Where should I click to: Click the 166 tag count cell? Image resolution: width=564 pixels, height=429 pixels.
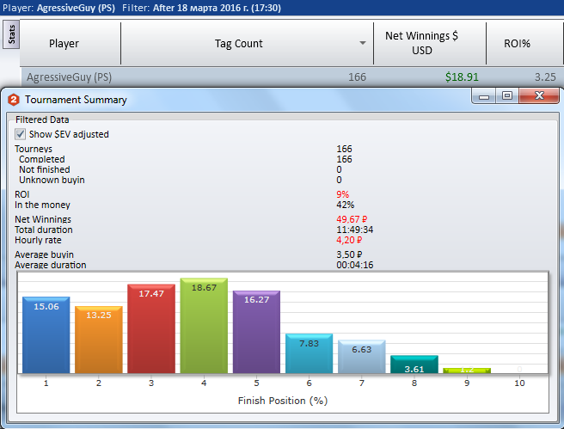[357, 77]
